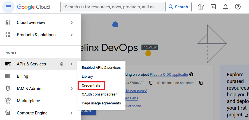Click the API icon in sidebar
The width and height of the screenshot is (249, 120).
click(x=8, y=64)
